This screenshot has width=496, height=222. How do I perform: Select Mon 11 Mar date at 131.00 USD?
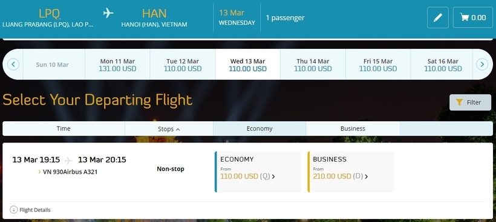click(117, 65)
